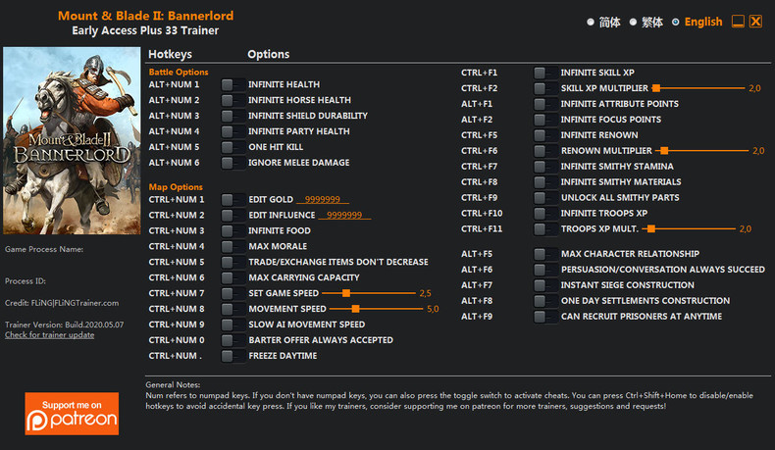Choose the 繁体 language option
The image size is (775, 450).
click(x=633, y=22)
